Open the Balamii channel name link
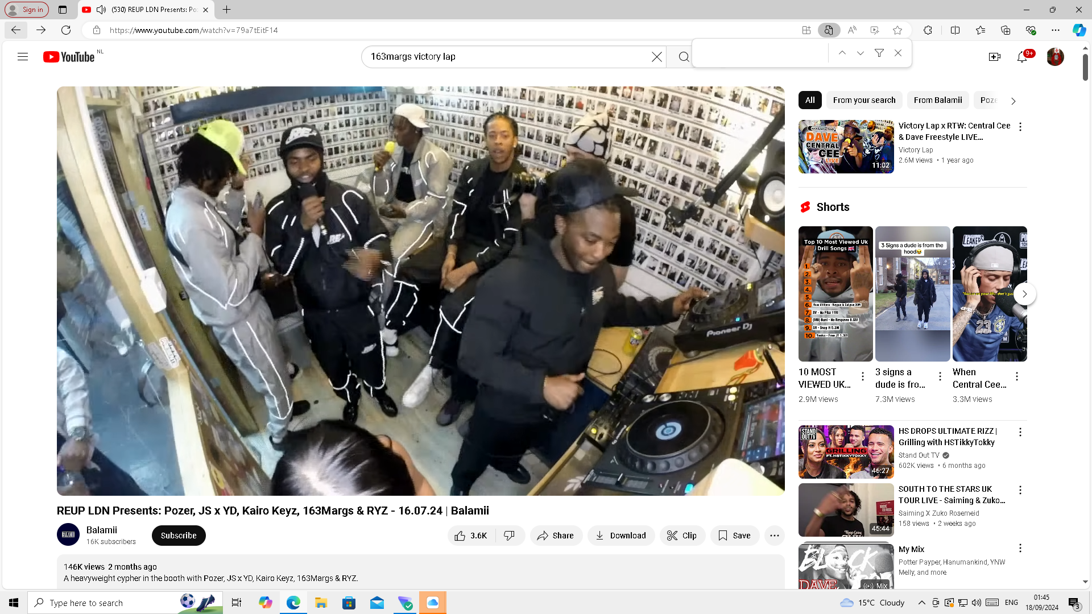 point(102,530)
